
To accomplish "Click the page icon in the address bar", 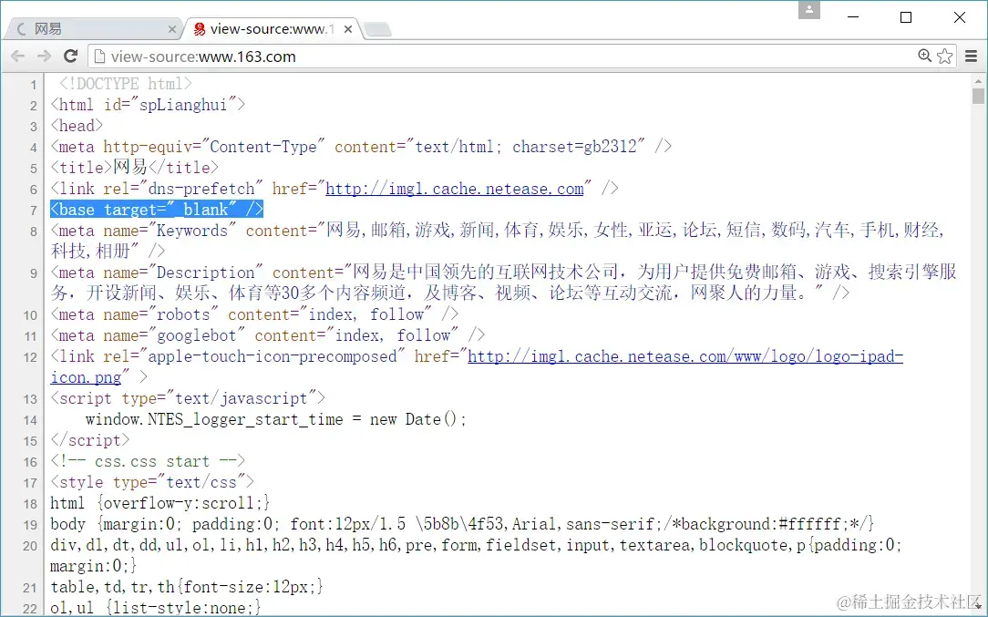I will coord(99,57).
